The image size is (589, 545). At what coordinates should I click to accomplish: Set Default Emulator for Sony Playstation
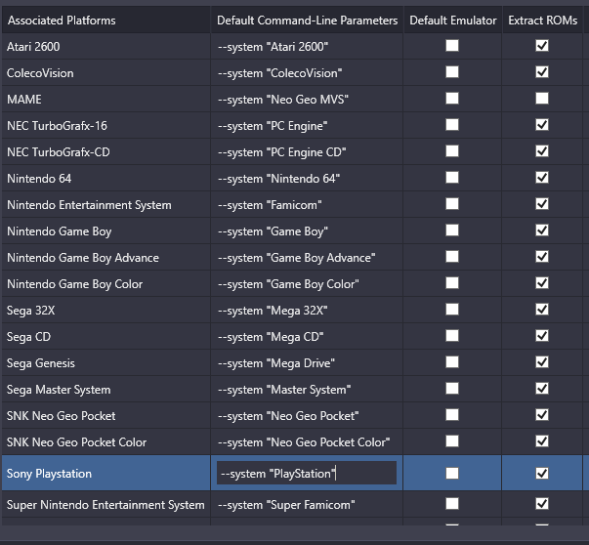452,474
